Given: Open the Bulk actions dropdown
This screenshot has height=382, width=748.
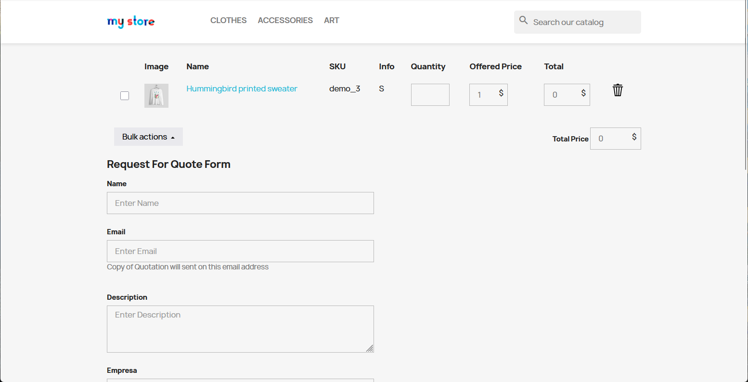Looking at the screenshot, I should click(x=148, y=137).
